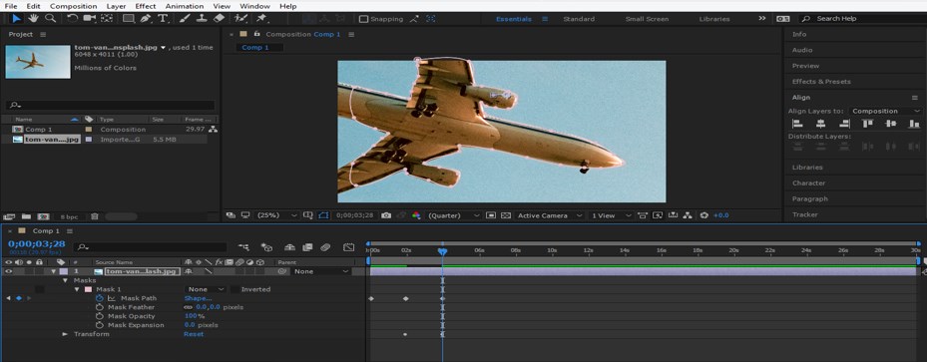The width and height of the screenshot is (927, 362).
Task: Open the Effect menu
Action: (146, 6)
